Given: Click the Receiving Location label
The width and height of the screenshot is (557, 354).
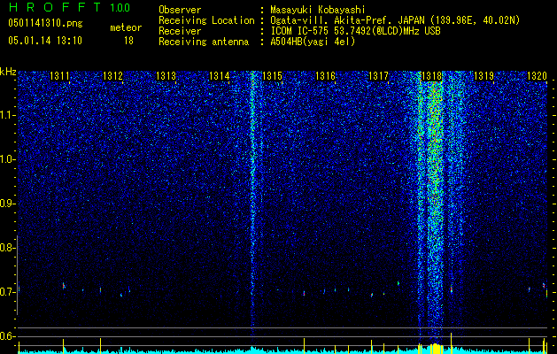Looking at the screenshot, I should [x=206, y=20].
